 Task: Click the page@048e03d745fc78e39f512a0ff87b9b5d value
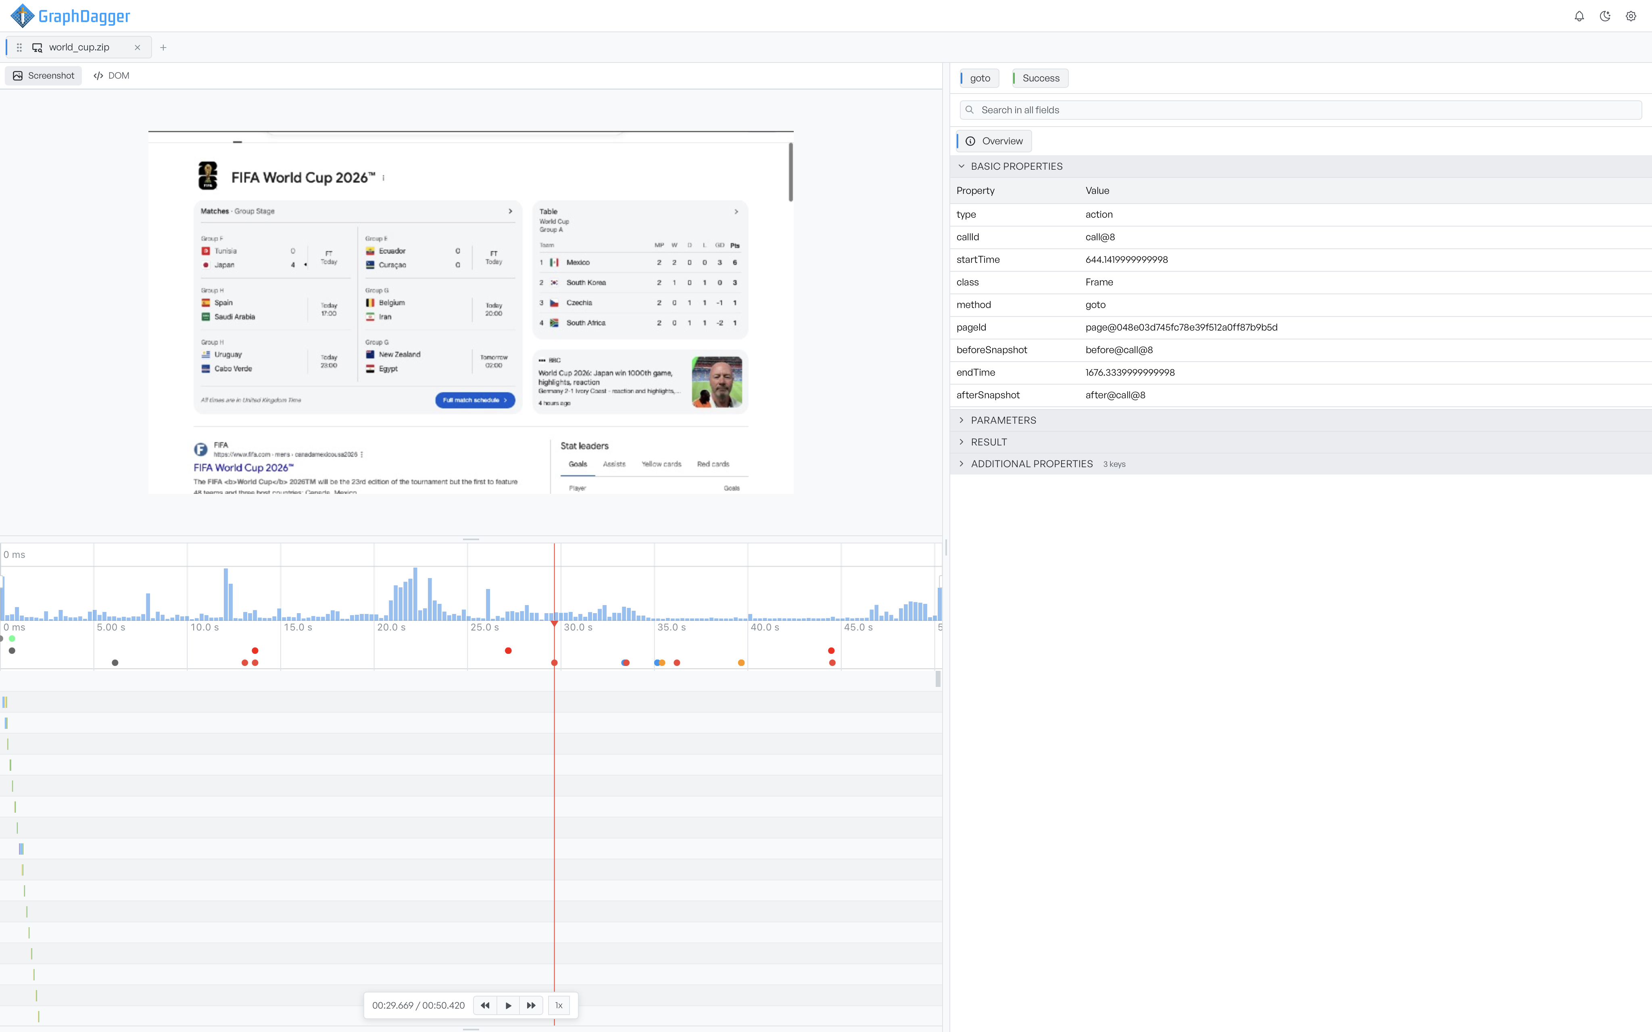pyautogui.click(x=1181, y=328)
